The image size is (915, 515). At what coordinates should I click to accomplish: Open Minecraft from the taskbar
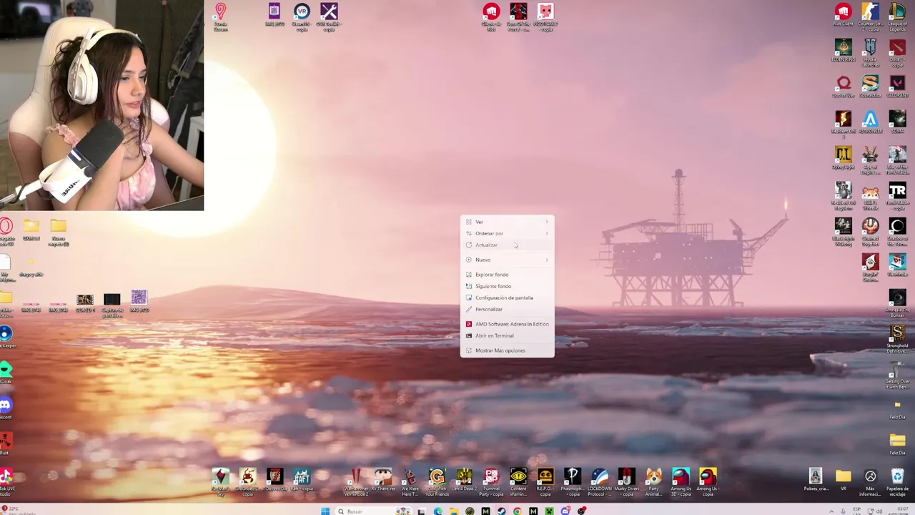(x=549, y=511)
